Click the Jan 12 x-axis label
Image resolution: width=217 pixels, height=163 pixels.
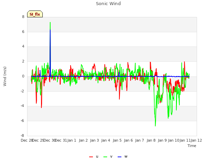196,140
